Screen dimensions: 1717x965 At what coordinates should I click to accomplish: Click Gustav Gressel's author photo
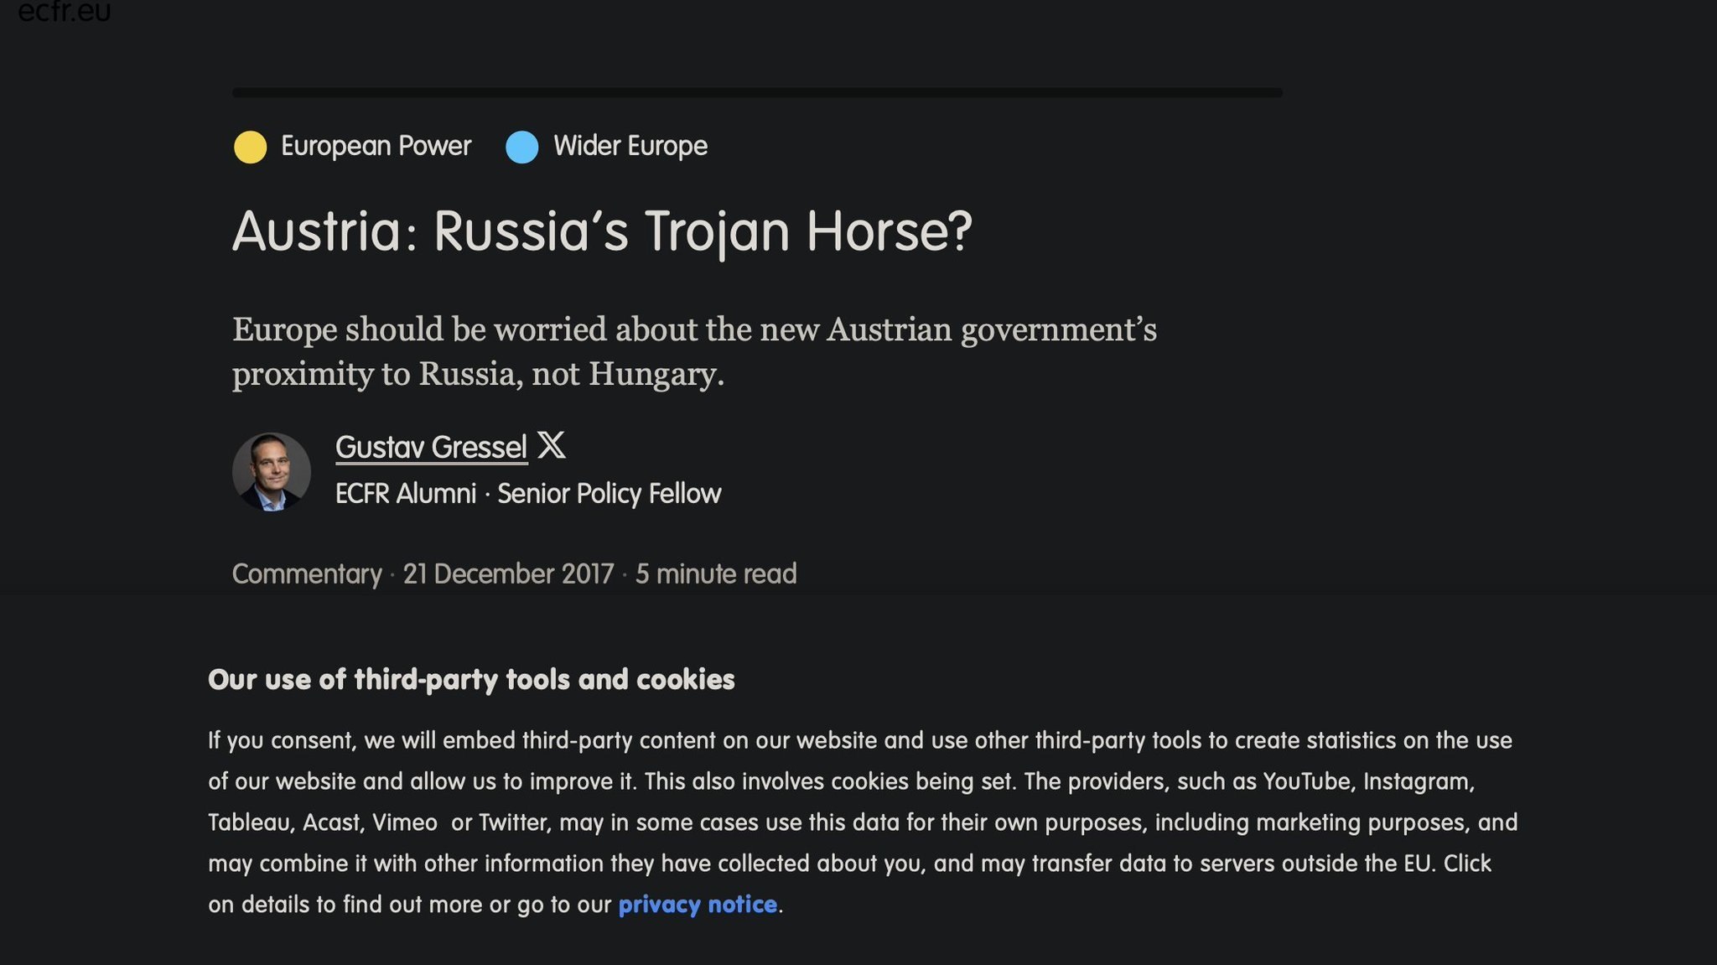coord(271,471)
